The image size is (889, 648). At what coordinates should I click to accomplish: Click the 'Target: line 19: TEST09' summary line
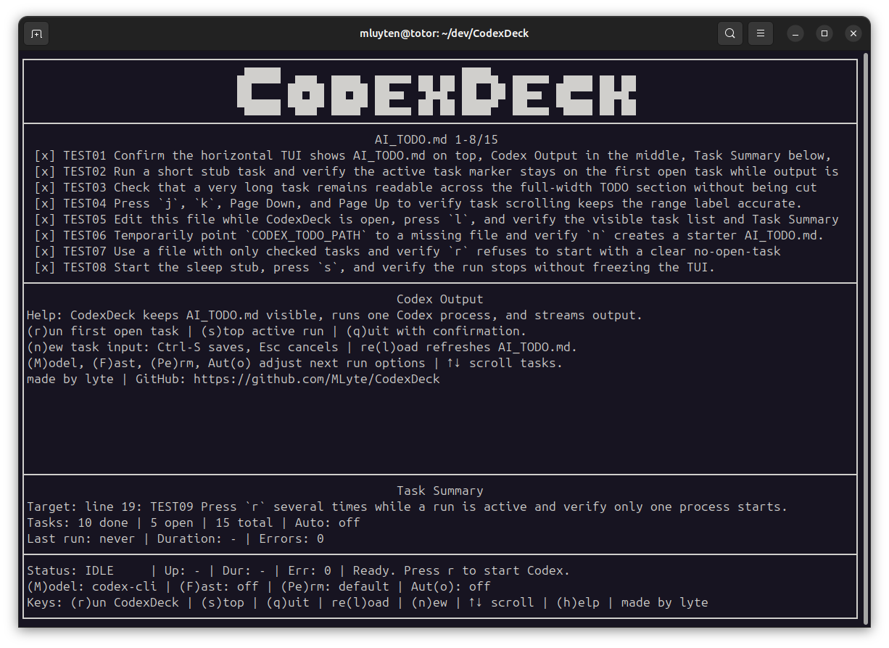tap(408, 506)
